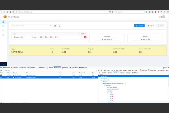Click the search icon in sidebar
The height and width of the screenshot is (113, 169).
(3, 31)
